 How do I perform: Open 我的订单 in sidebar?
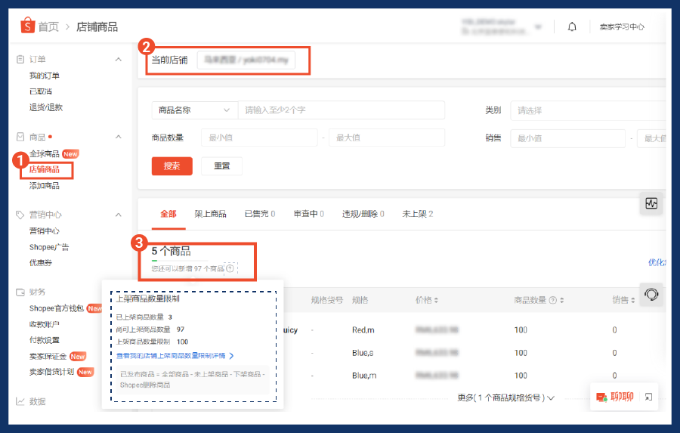(45, 76)
